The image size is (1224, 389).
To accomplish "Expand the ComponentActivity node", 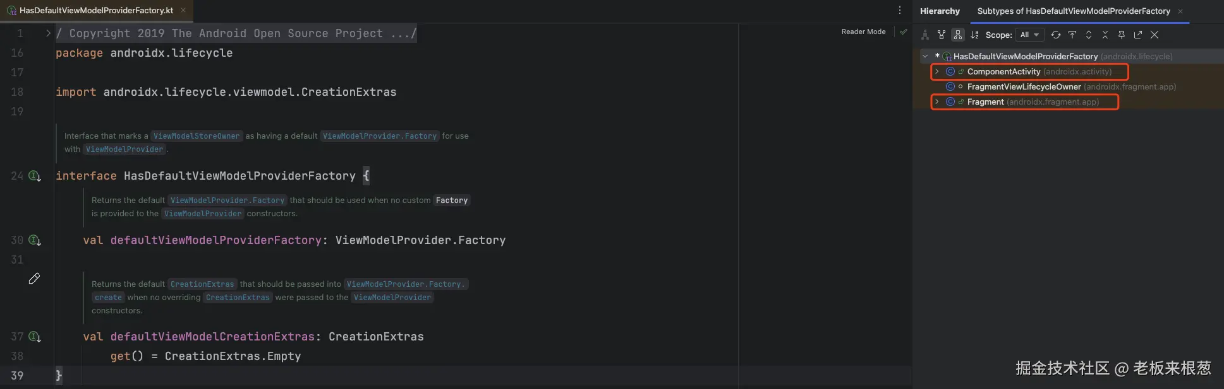I will (x=937, y=71).
